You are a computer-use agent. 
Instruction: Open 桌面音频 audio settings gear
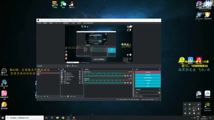(131, 83)
